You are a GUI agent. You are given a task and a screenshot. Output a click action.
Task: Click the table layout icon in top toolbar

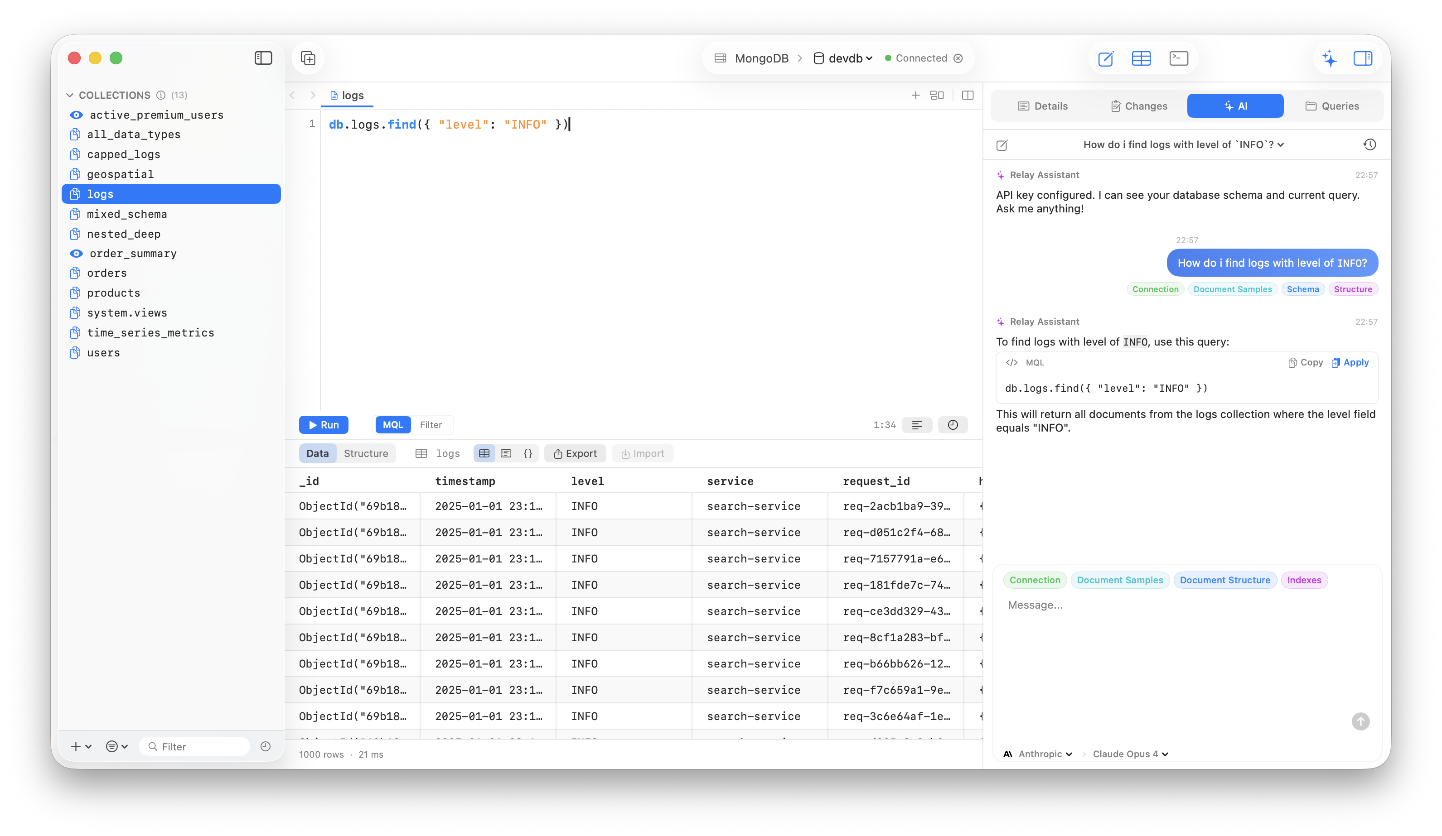(1141, 58)
